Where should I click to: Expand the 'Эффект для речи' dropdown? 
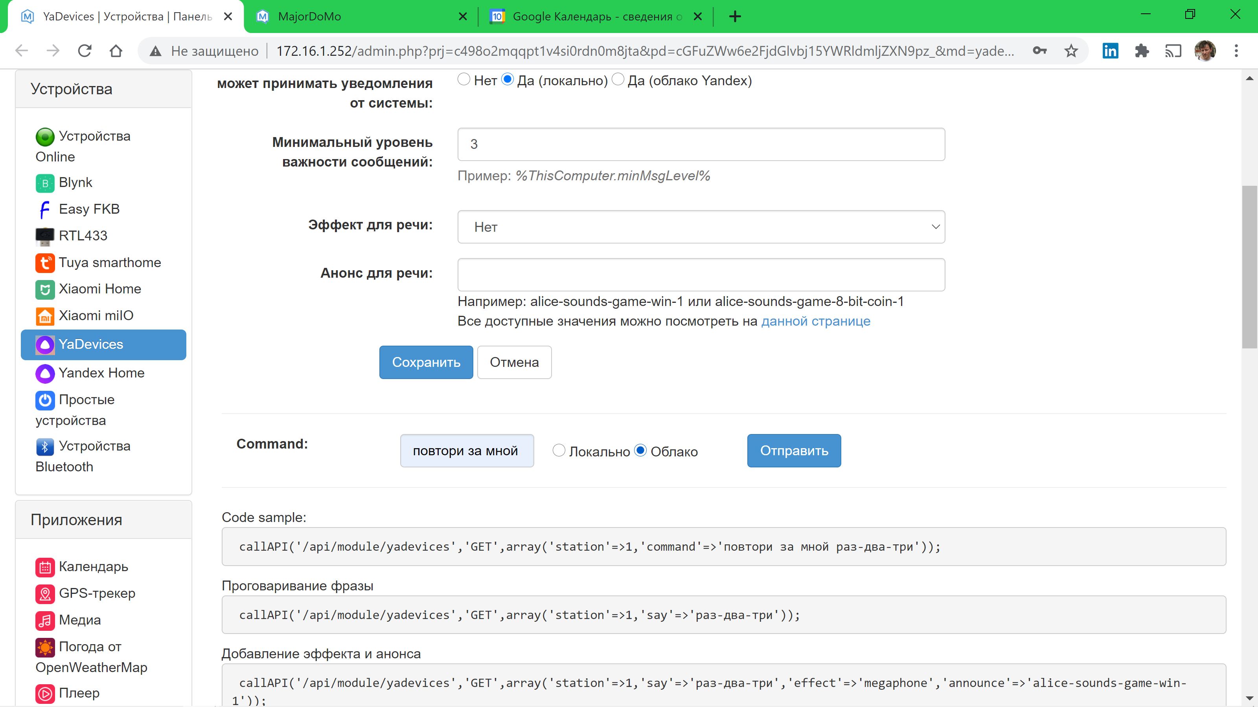click(701, 227)
